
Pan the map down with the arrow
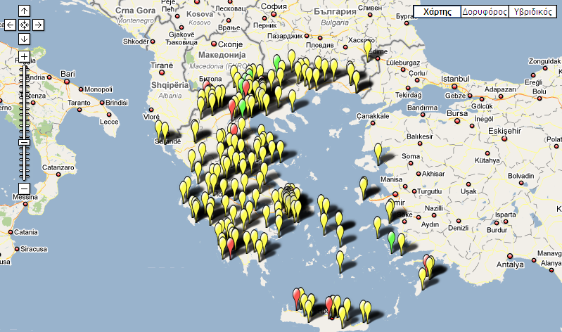24,39
